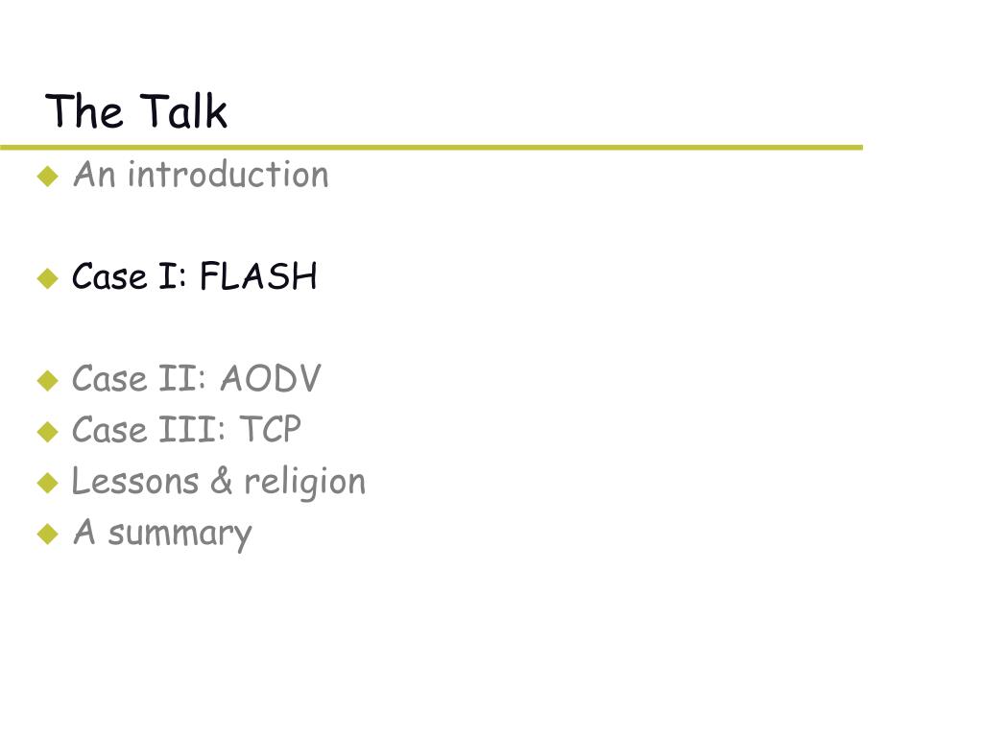Click the Case III: TCP text
The height and width of the screenshot is (737, 983).
click(187, 430)
